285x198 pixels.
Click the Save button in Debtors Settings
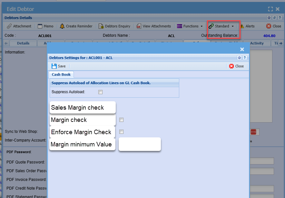pyautogui.click(x=58, y=66)
